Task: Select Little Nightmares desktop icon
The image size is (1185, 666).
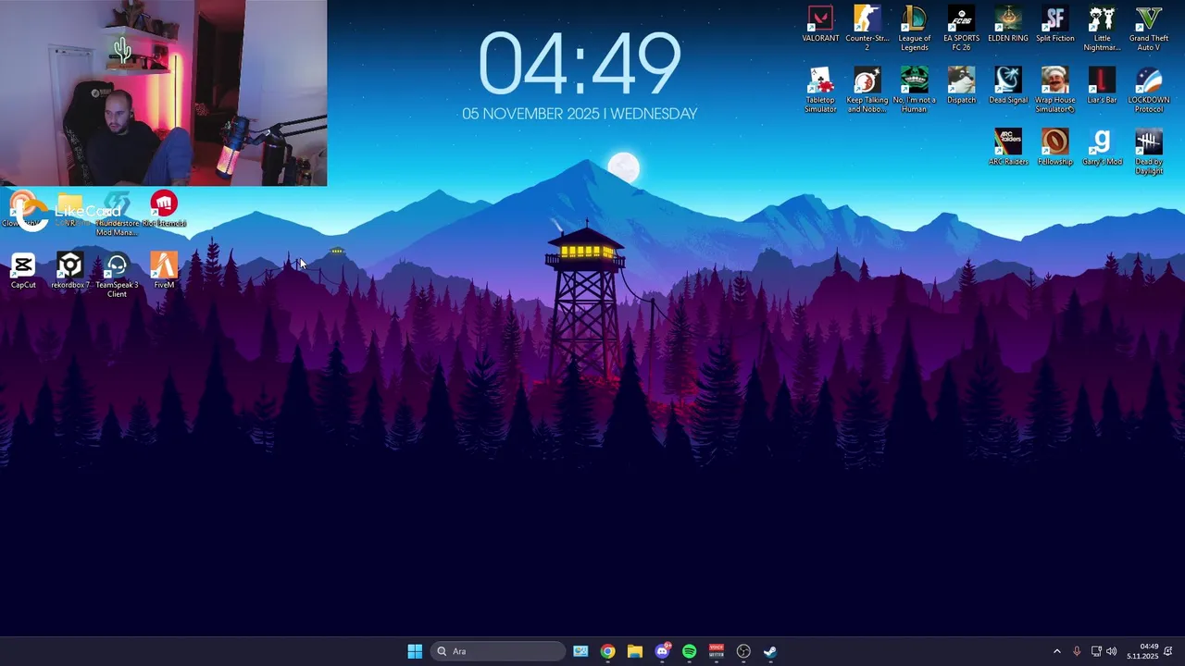Action: 1102,29
